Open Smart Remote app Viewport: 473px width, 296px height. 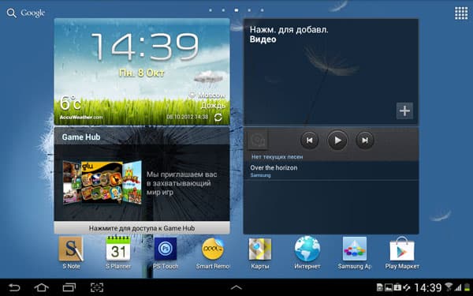(x=213, y=249)
